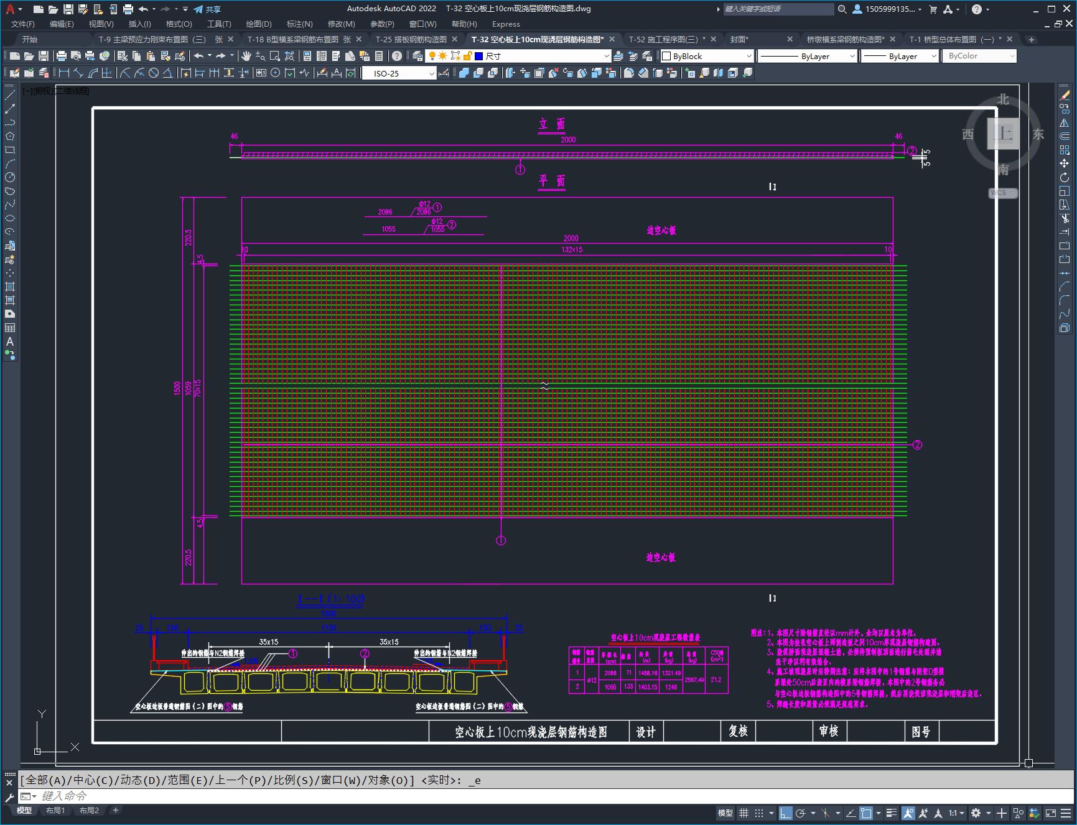This screenshot has width=1077, height=825.
Task: Open the 标注(N) menu
Action: [299, 24]
